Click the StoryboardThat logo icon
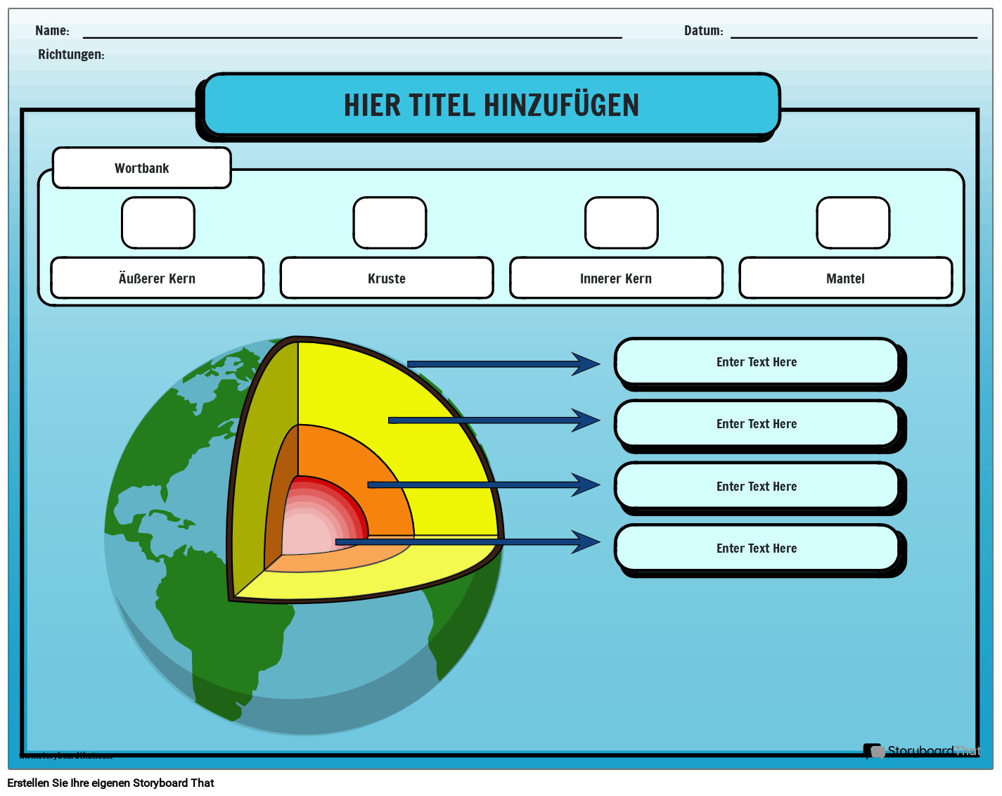Screen dimensions: 1002x796 [x=874, y=752]
